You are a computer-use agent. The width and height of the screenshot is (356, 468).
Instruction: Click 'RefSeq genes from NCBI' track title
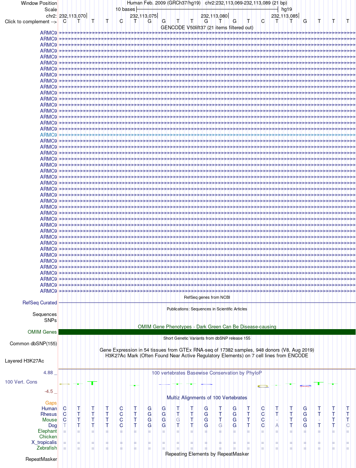point(207,297)
